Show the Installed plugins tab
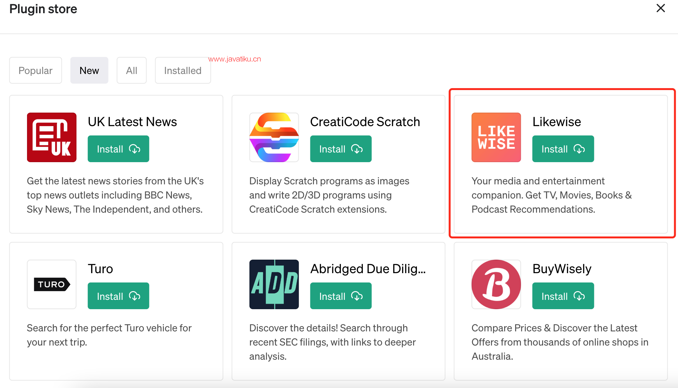The height and width of the screenshot is (388, 678). click(183, 70)
